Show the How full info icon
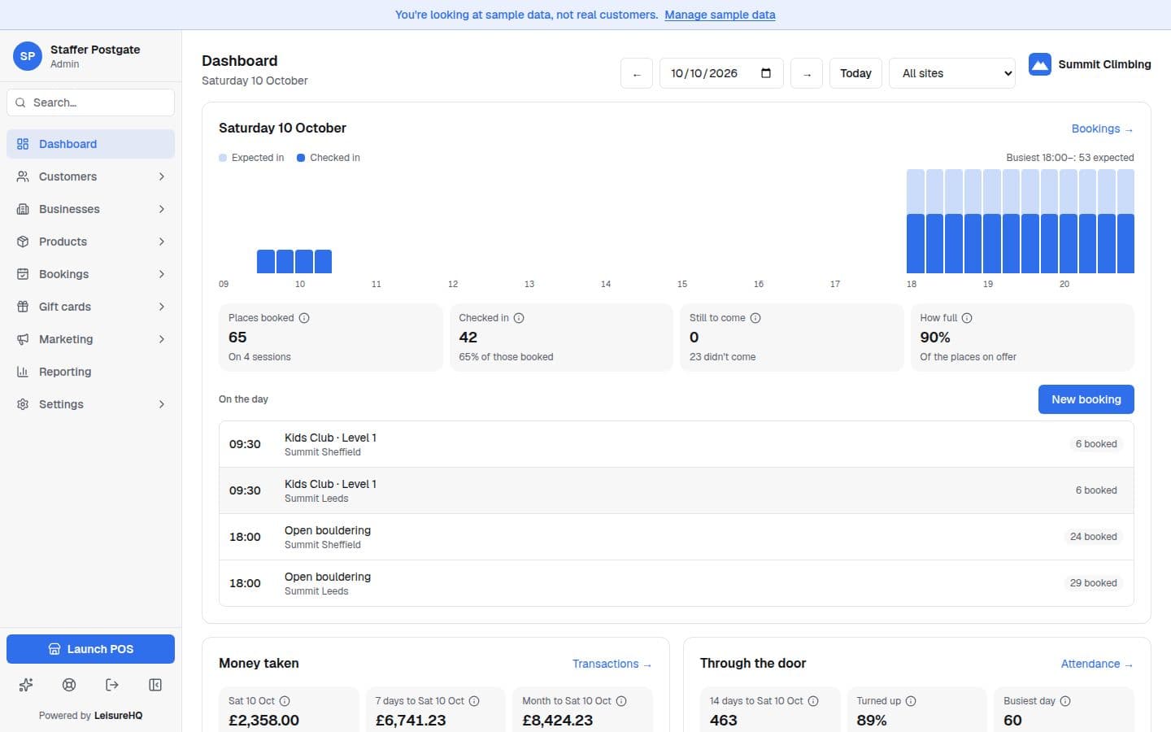The width and height of the screenshot is (1171, 732). click(967, 318)
